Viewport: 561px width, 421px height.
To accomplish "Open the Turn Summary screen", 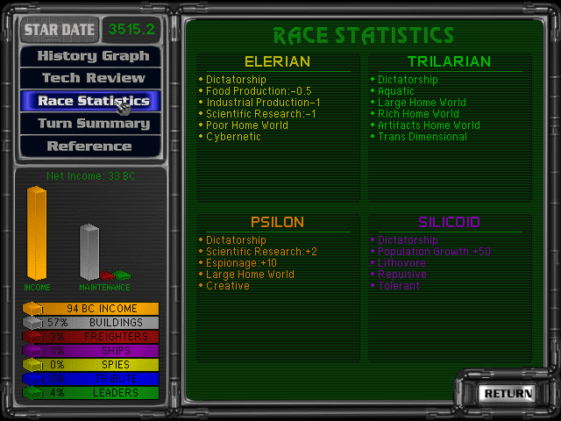I will (x=90, y=124).
